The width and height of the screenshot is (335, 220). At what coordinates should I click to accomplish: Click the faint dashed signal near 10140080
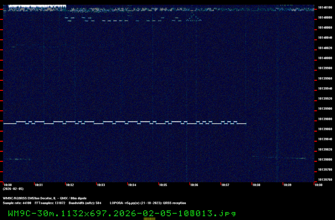pyautogui.click(x=133, y=19)
